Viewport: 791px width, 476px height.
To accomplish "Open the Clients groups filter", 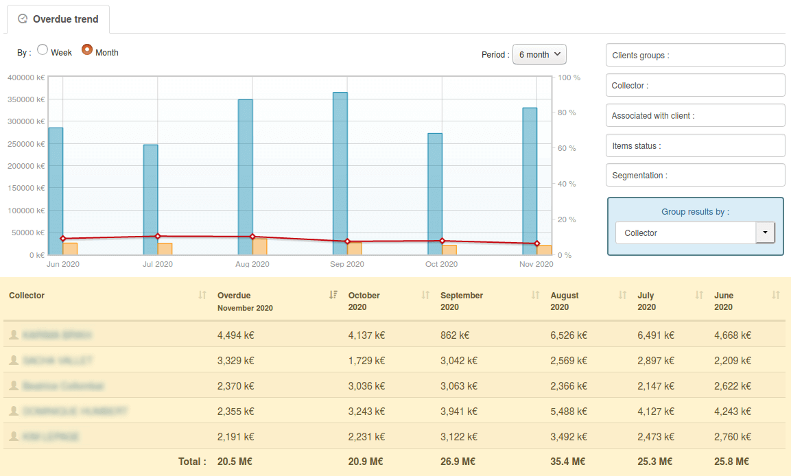I will coord(695,56).
